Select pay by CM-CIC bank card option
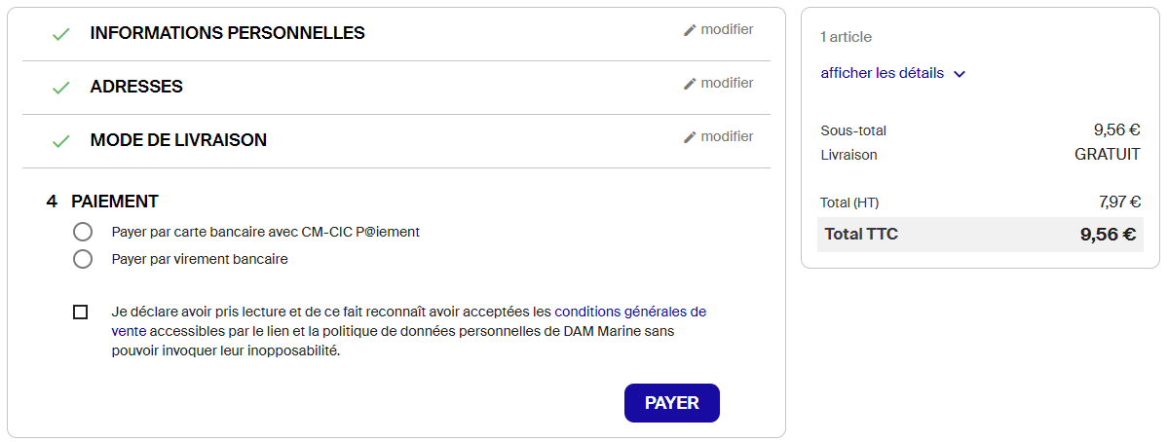 (83, 232)
